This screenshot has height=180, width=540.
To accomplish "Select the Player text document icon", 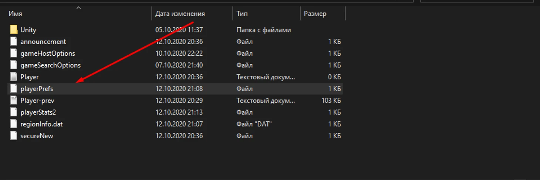I will pos(14,77).
